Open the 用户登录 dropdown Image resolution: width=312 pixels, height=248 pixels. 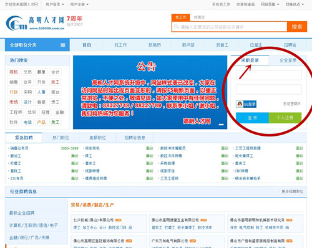pos(54,4)
